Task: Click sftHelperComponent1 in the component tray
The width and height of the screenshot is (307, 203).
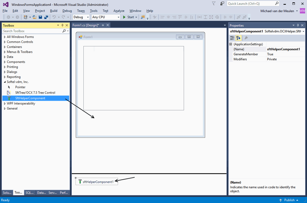Action: (97, 182)
